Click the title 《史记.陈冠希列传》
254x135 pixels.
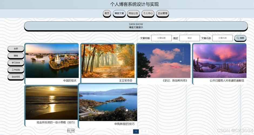pyautogui.click(x=175, y=81)
